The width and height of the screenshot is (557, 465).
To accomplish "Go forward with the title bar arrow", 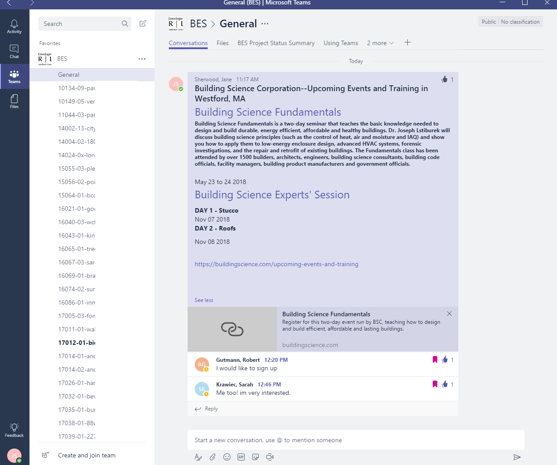I will (32, 3).
